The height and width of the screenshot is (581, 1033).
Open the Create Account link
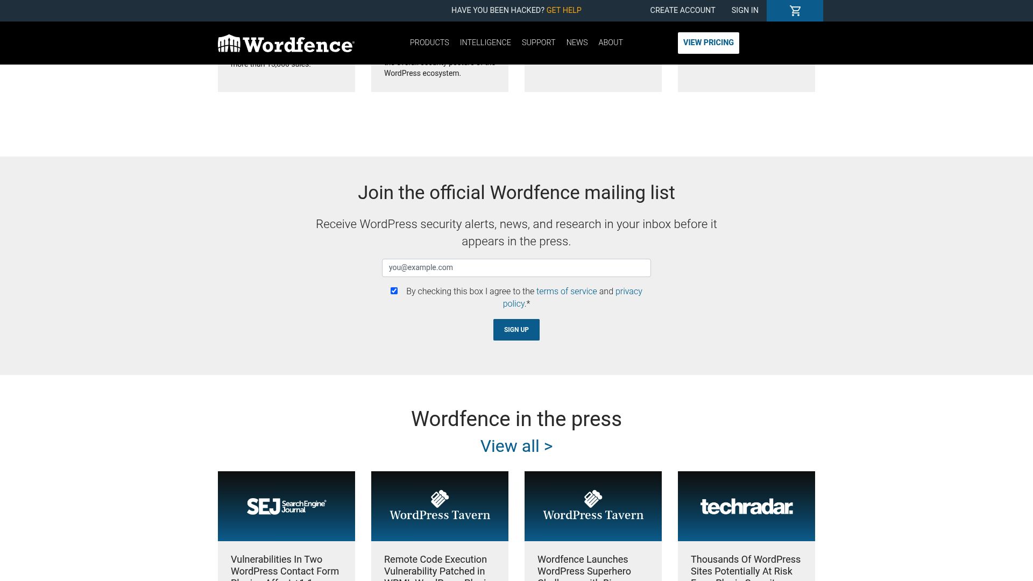point(682,10)
